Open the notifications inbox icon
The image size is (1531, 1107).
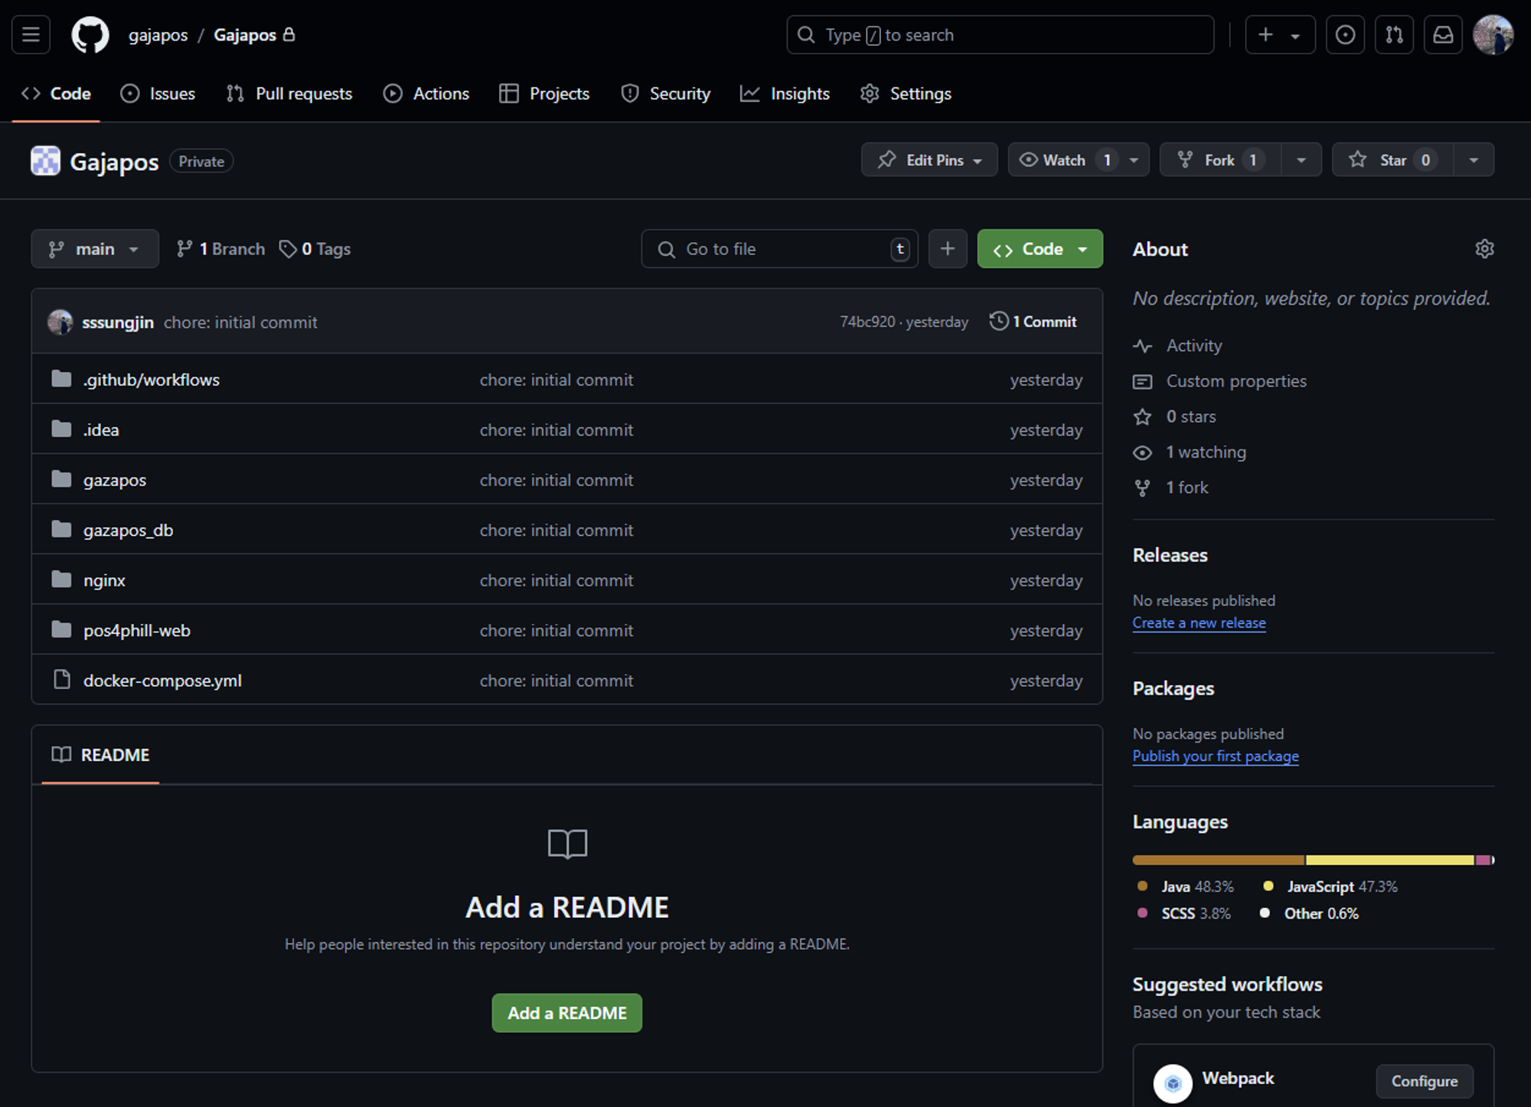click(1443, 34)
